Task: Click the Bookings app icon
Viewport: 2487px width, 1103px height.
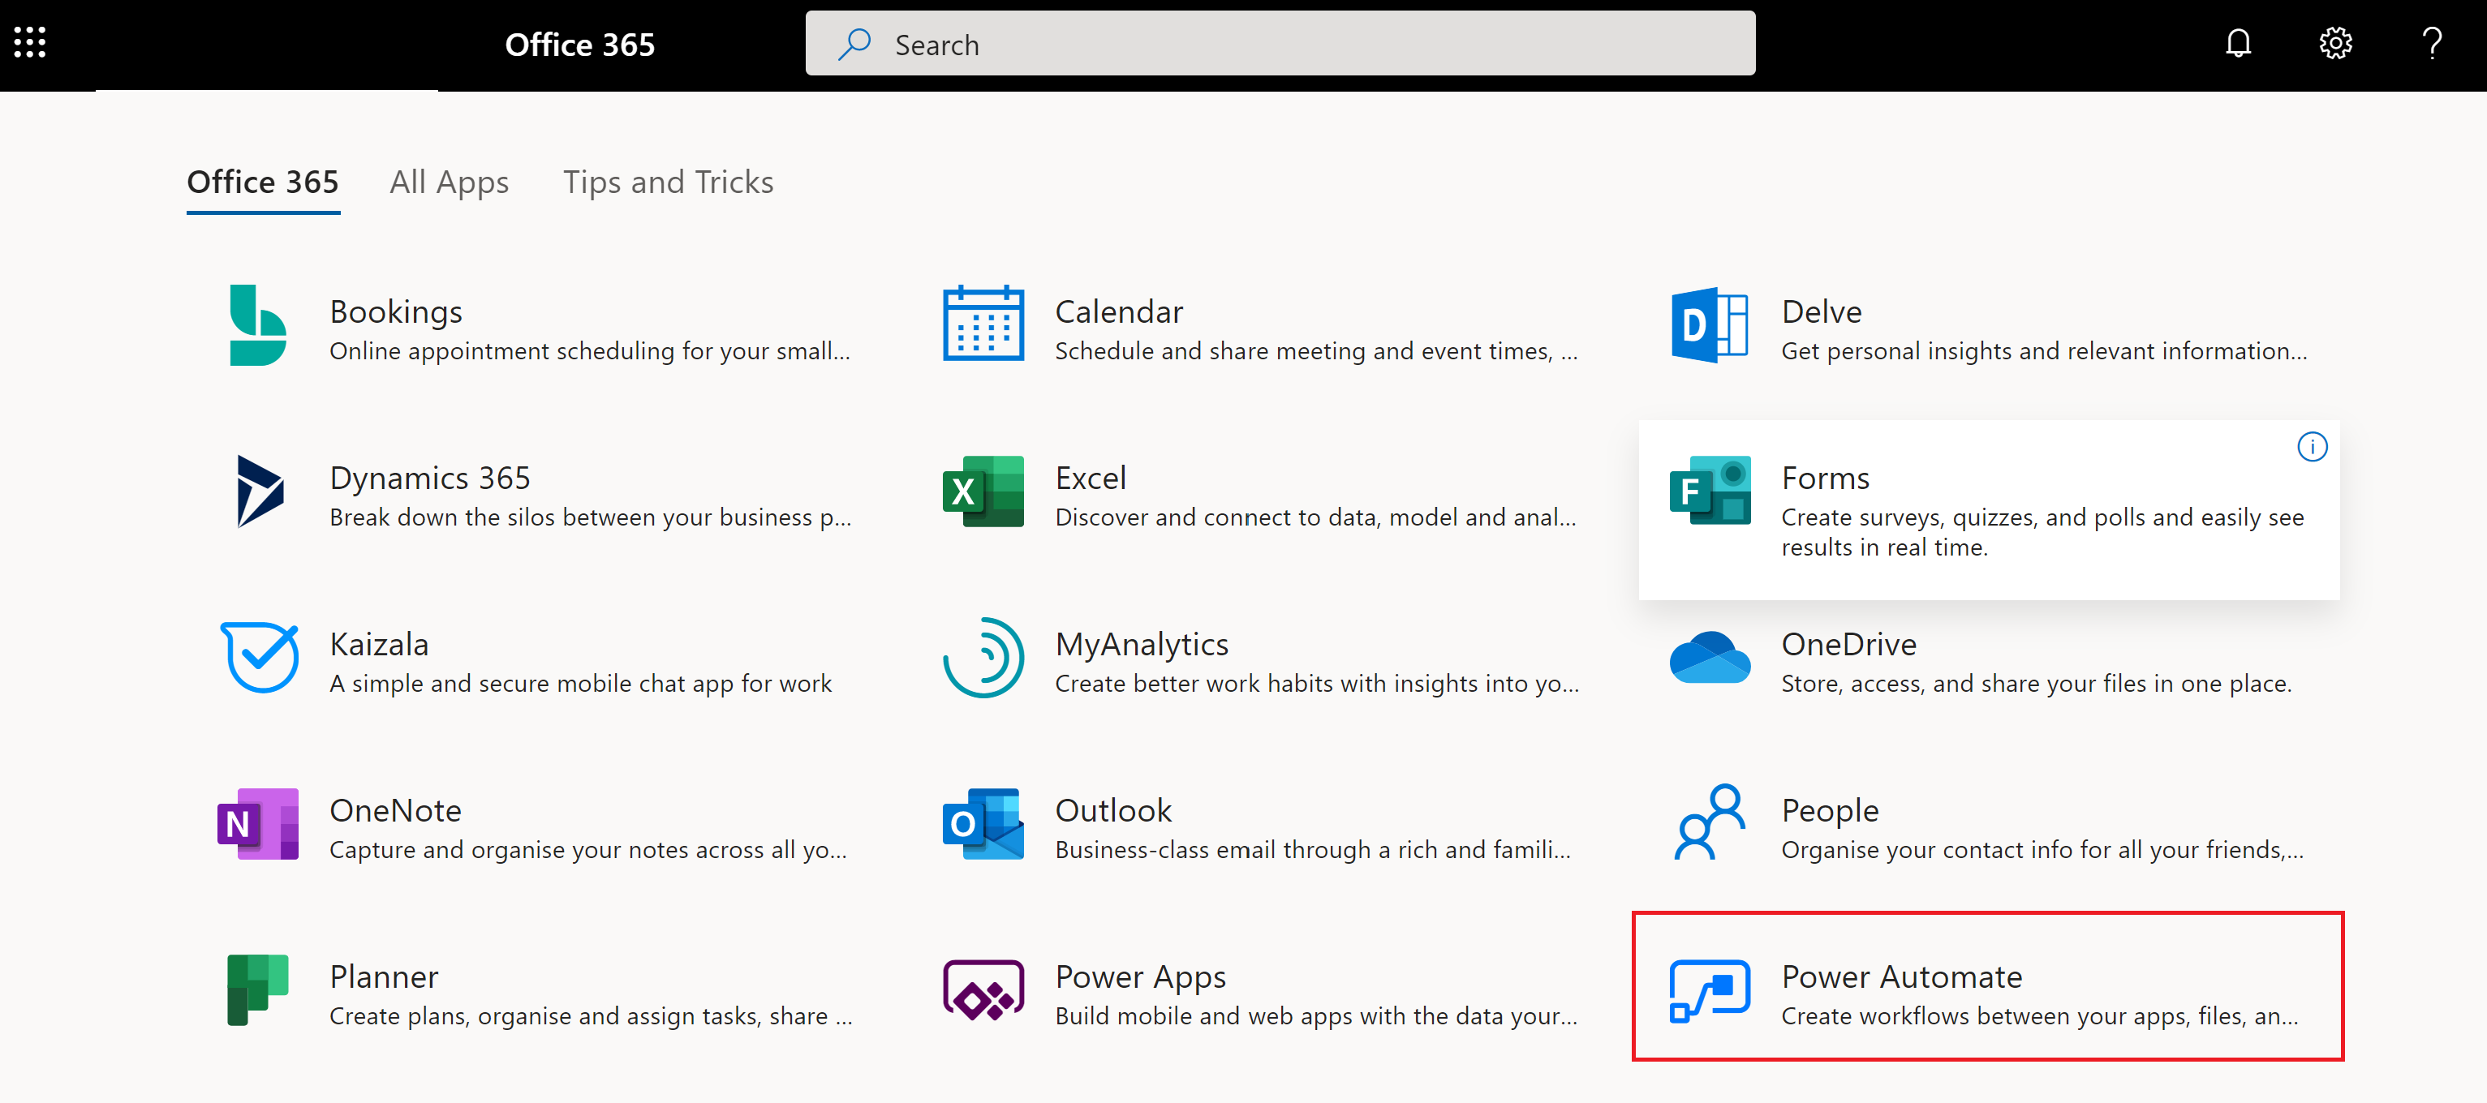Action: [x=258, y=325]
